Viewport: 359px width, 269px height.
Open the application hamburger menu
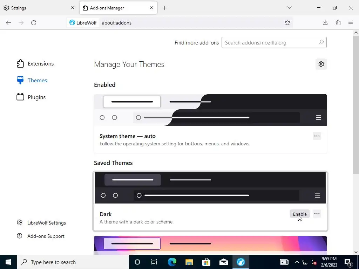351,22
